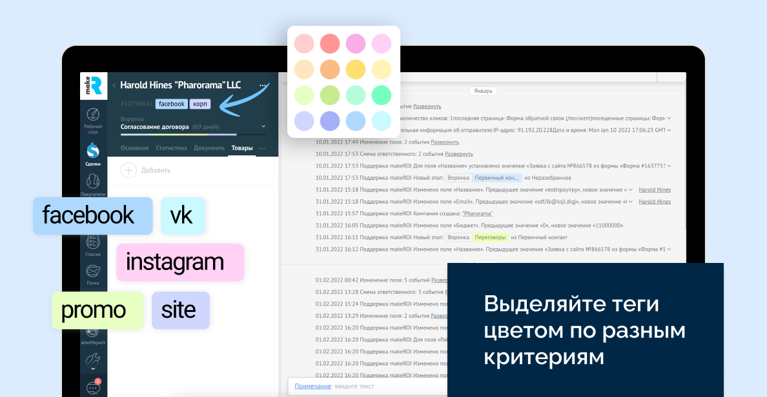Click the pipeline stage progress bar
767x397 pixels.
[x=193, y=134]
